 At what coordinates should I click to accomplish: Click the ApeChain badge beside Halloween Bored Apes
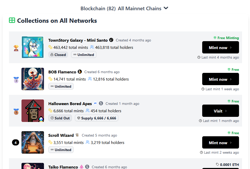pos(95,104)
